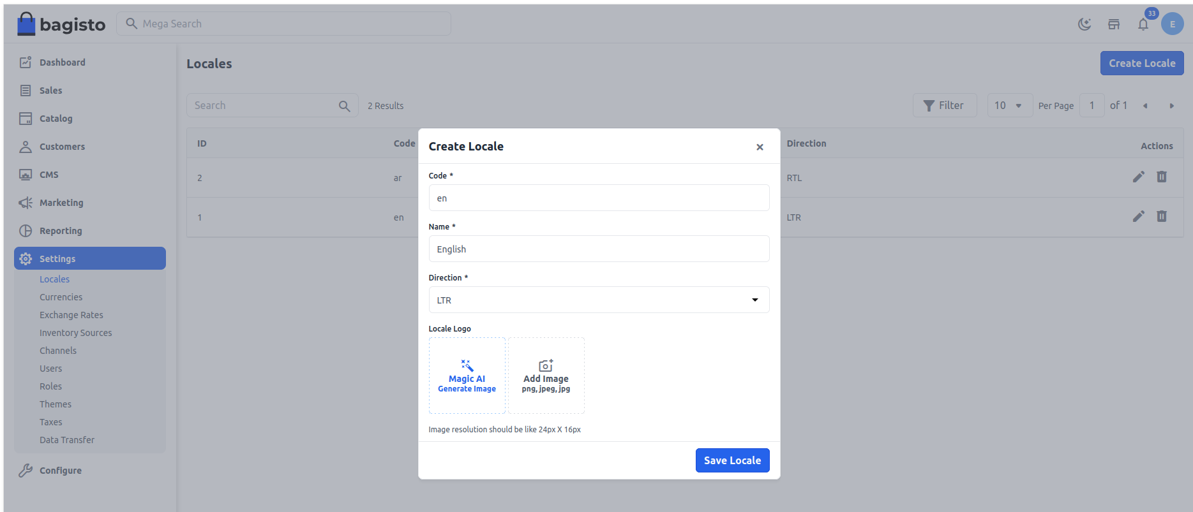The width and height of the screenshot is (1193, 512).
Task: Click the Code input field
Action: 598,198
